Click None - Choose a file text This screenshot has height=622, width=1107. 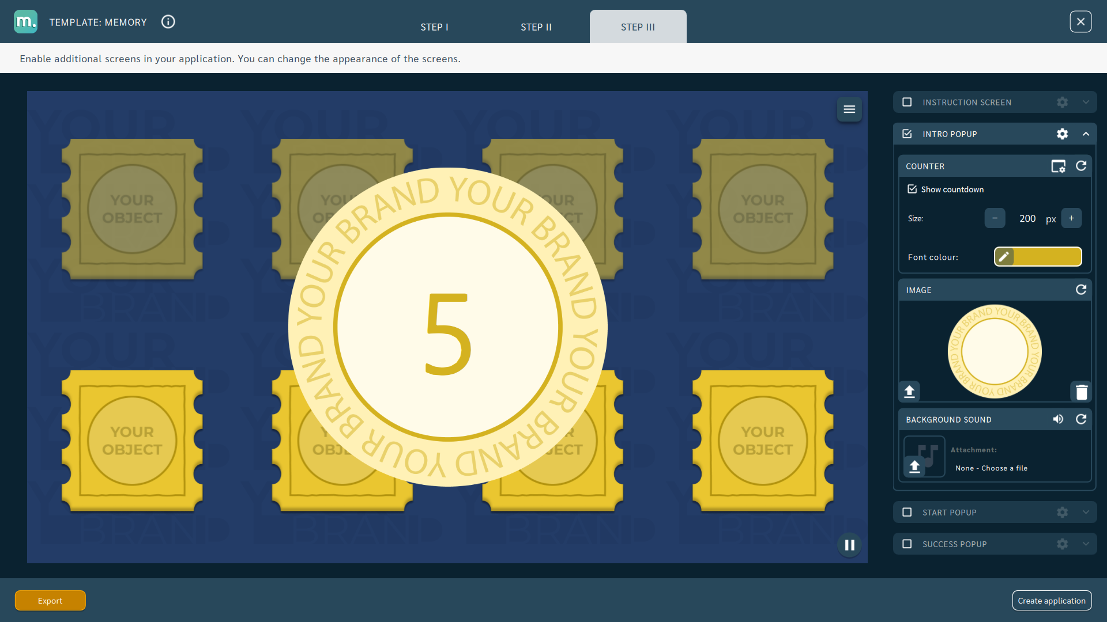[991, 468]
